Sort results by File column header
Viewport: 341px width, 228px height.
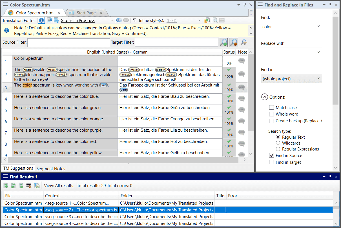23,196
